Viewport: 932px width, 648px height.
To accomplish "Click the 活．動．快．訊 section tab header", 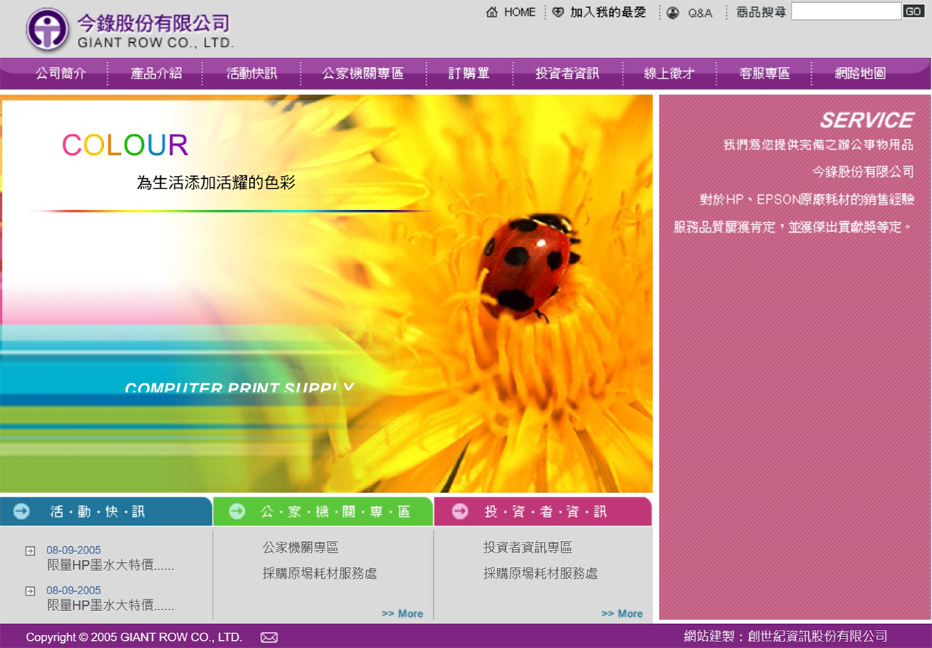I will (106, 511).
